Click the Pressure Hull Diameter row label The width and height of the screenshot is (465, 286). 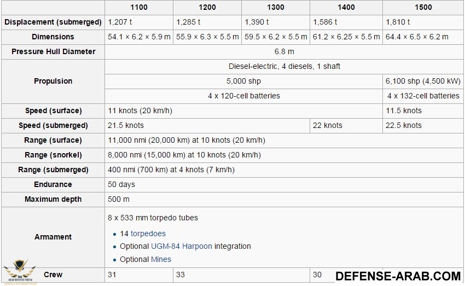tap(53, 51)
